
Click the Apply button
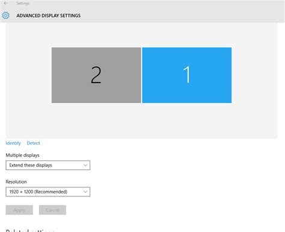click(19, 210)
